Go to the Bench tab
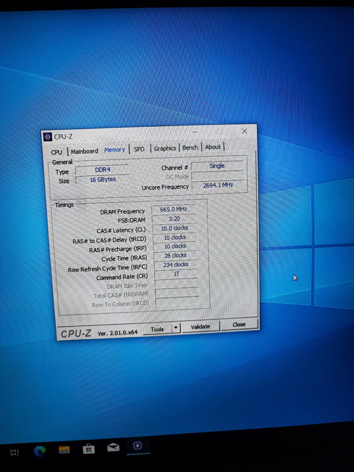The height and width of the screenshot is (472, 354). (190, 148)
